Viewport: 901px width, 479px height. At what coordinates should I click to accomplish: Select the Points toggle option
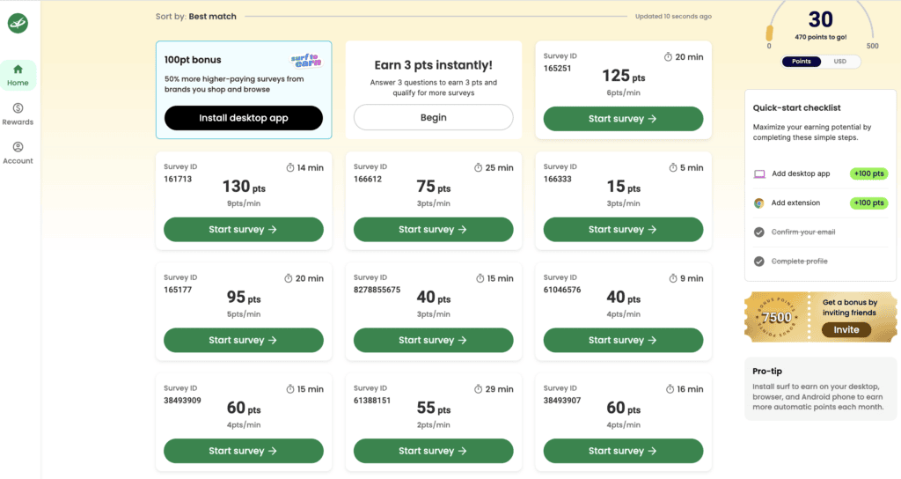802,62
